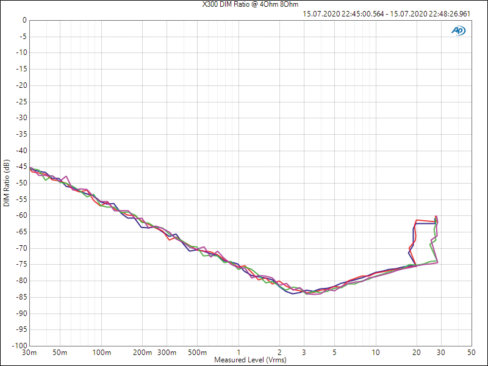Click the X-axis label "30" near the right
488x366 pixels.
(x=441, y=353)
